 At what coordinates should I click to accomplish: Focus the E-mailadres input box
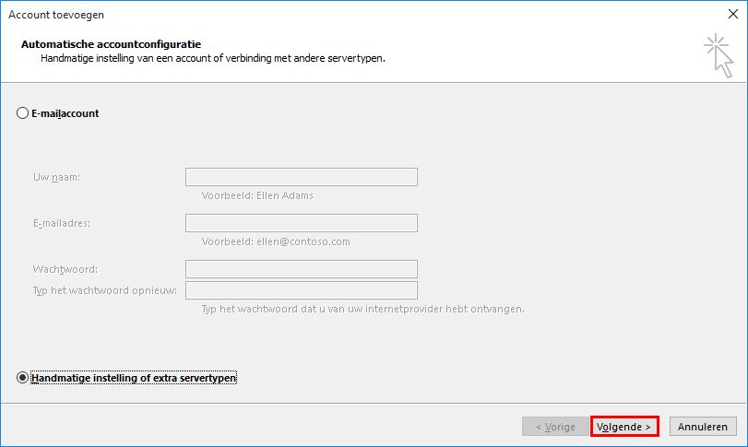coord(301,223)
